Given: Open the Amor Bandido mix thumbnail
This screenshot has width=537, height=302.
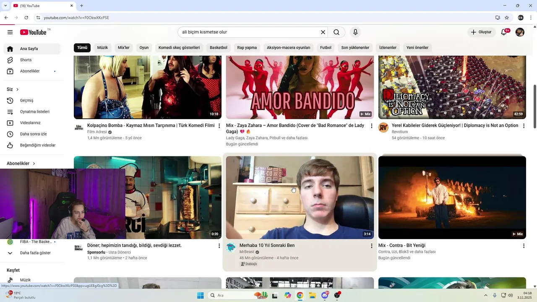Looking at the screenshot, I should coord(300,87).
